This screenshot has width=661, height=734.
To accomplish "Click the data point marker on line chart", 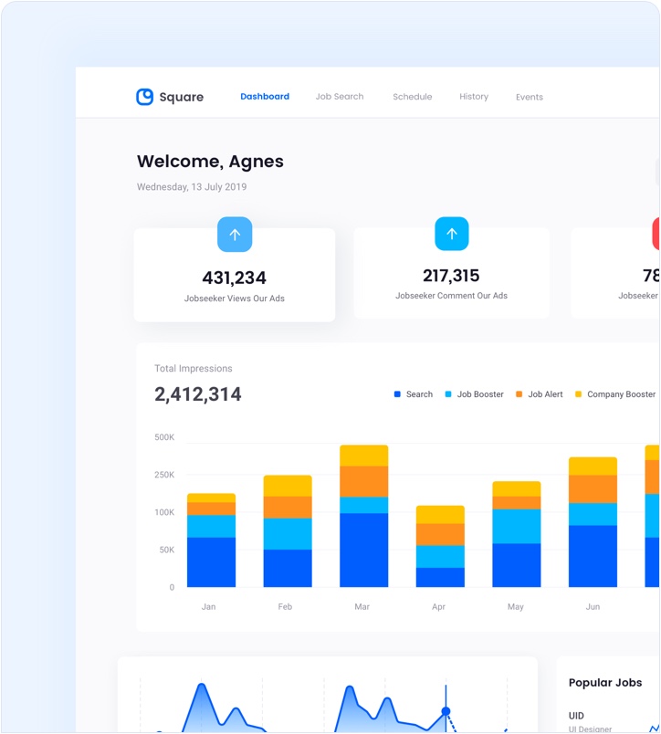I will [x=446, y=710].
